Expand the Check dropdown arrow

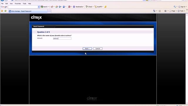93,7
